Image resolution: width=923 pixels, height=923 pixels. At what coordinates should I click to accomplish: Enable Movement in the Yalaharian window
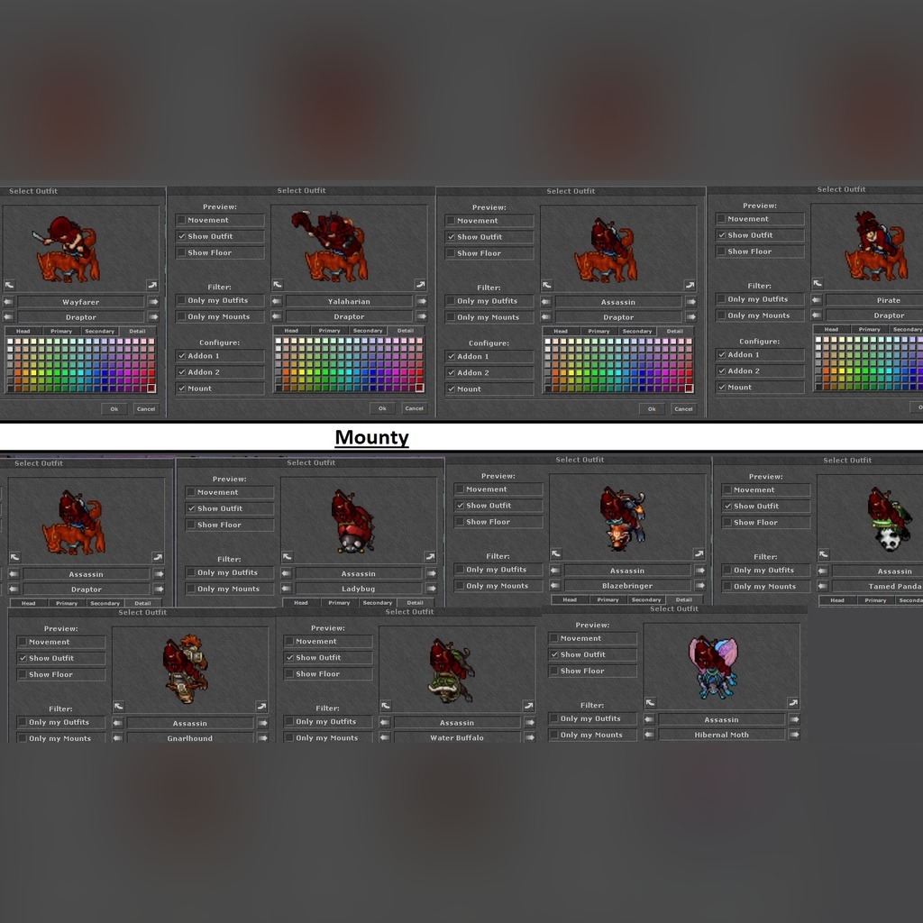point(220,220)
